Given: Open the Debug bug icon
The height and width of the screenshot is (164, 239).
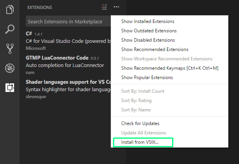Looking at the screenshot, I should pyautogui.click(x=10, y=68).
